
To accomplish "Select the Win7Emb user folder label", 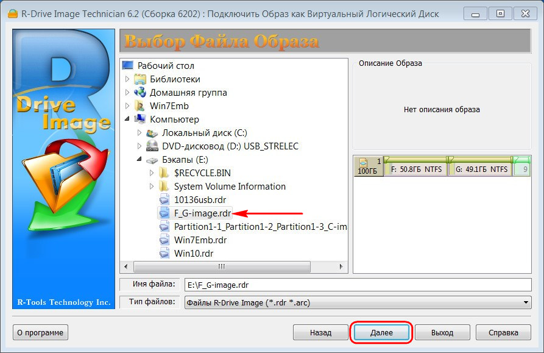I will [169, 106].
